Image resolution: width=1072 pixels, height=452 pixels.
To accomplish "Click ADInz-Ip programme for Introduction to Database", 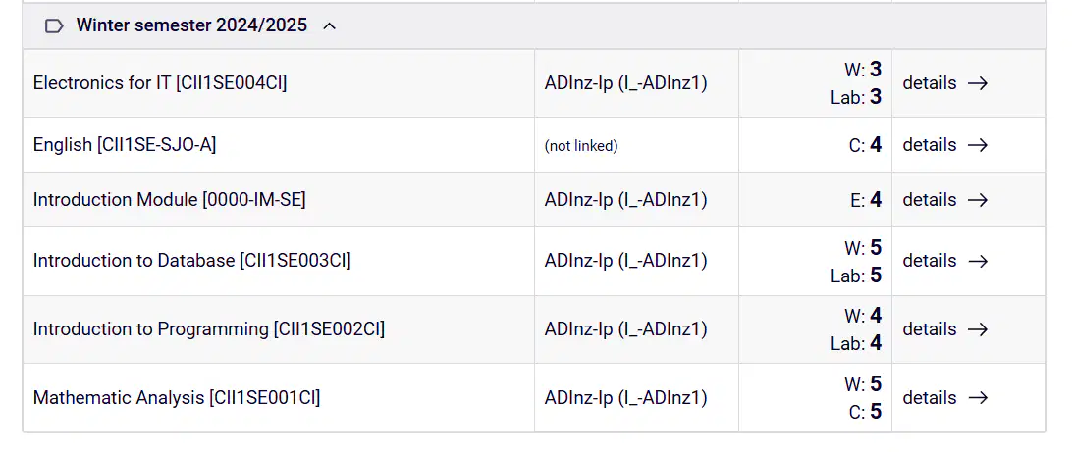I will pos(625,261).
